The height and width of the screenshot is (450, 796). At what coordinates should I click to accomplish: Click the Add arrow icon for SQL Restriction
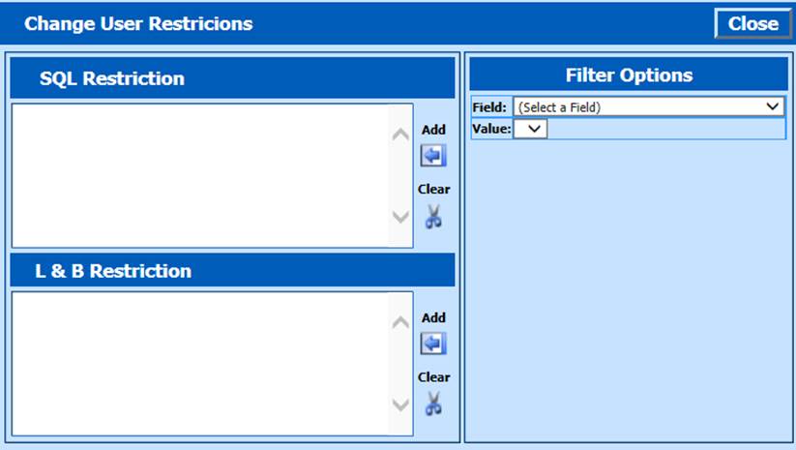point(433,156)
